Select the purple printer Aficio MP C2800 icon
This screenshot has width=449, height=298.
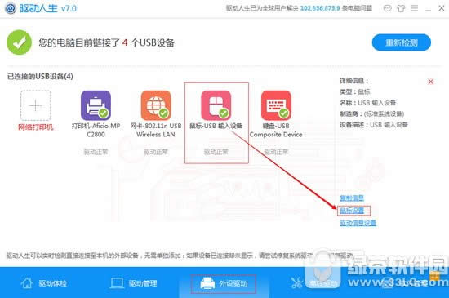pos(96,105)
